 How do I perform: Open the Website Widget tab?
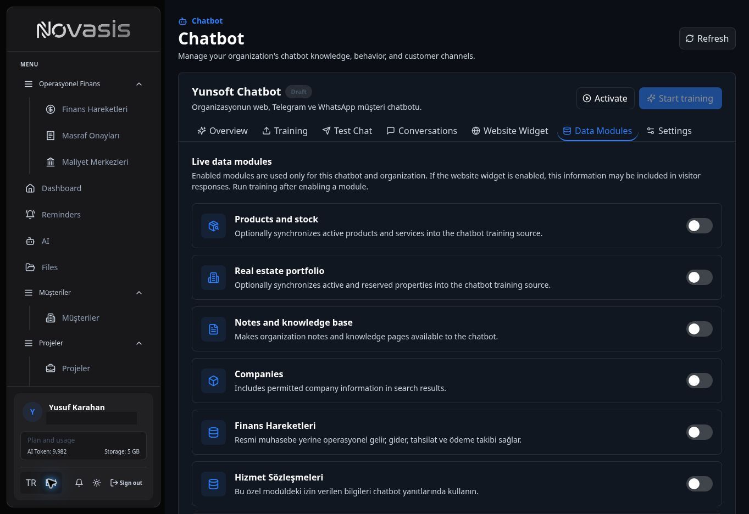[x=510, y=131]
